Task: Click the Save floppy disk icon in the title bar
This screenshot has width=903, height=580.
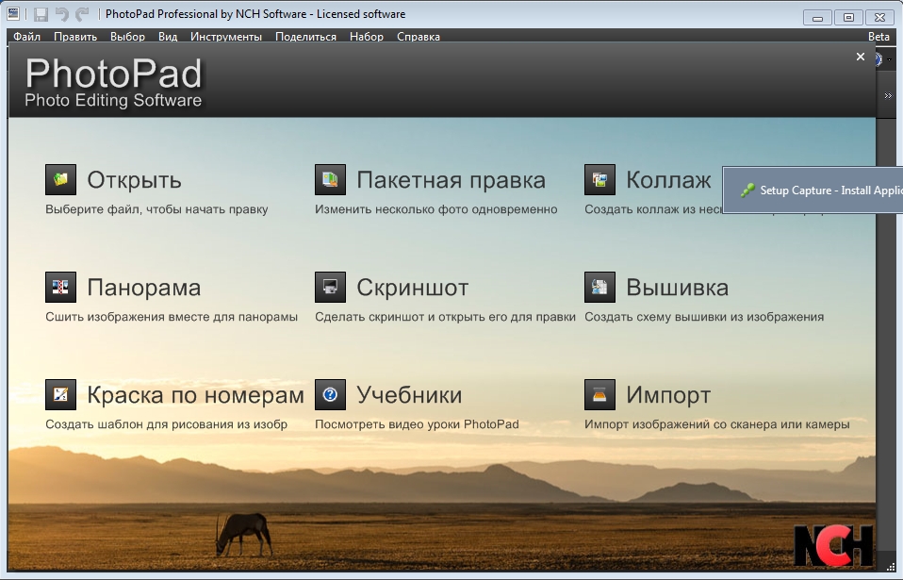Action: (41, 14)
